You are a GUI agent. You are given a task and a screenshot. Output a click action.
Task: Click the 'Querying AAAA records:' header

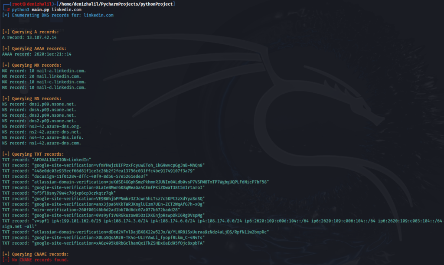tap(34, 49)
